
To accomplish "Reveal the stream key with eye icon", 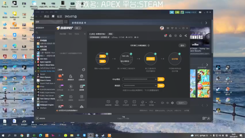I will [x=156, y=86].
